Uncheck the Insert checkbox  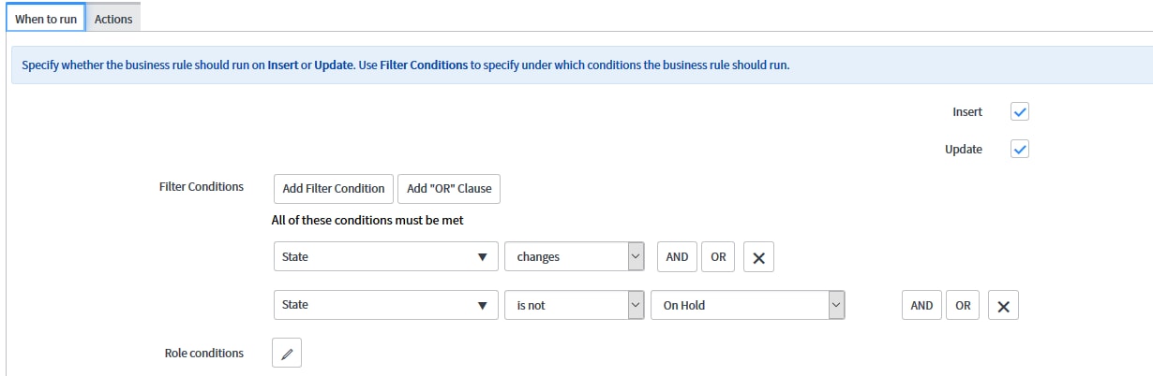[1020, 112]
